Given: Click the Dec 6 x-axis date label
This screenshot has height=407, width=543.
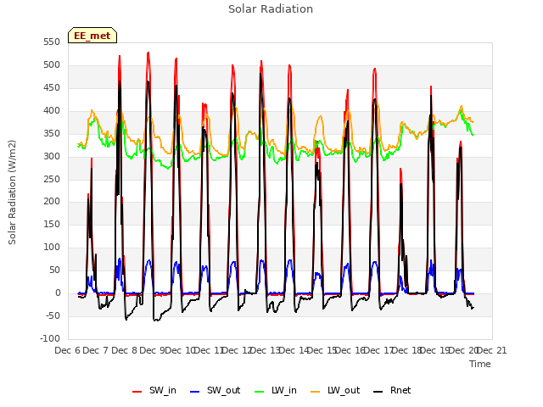Looking at the screenshot, I should (x=68, y=350).
